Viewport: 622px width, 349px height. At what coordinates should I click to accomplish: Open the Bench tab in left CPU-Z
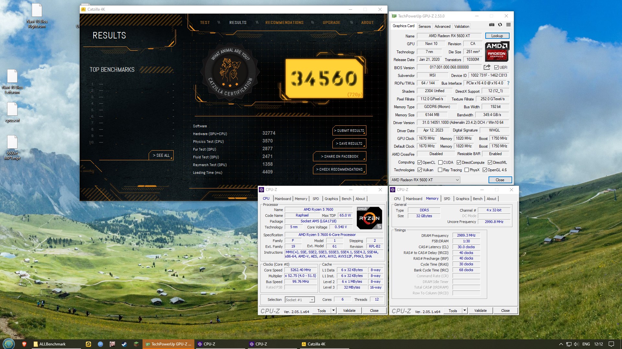346,199
